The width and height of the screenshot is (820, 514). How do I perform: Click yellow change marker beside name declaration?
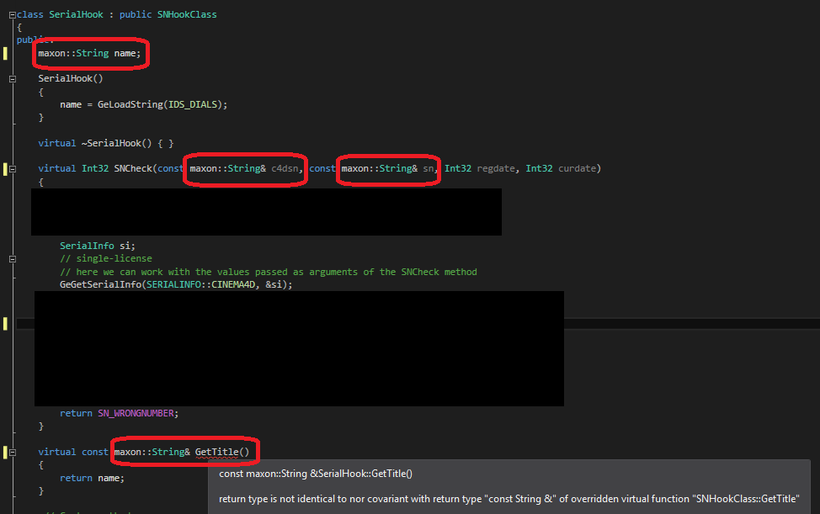[x=5, y=54]
